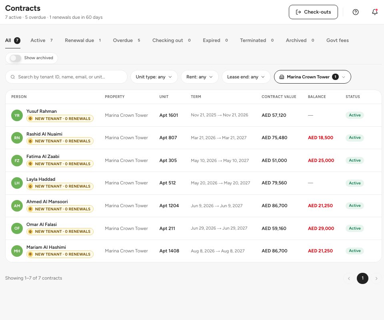The image size is (384, 320).
Task: Click the CONTRACT VALUE column header
Action: click(279, 97)
